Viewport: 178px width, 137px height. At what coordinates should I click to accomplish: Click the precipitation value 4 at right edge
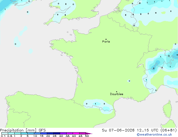click(177, 55)
